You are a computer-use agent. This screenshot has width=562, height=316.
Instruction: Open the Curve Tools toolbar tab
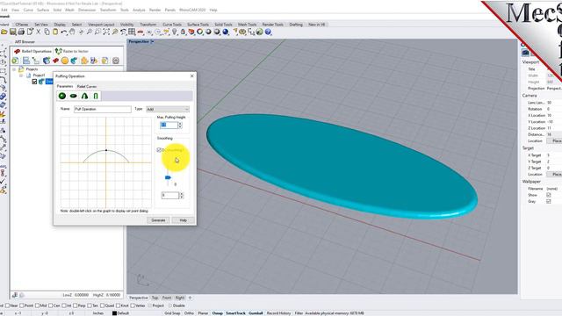click(172, 25)
